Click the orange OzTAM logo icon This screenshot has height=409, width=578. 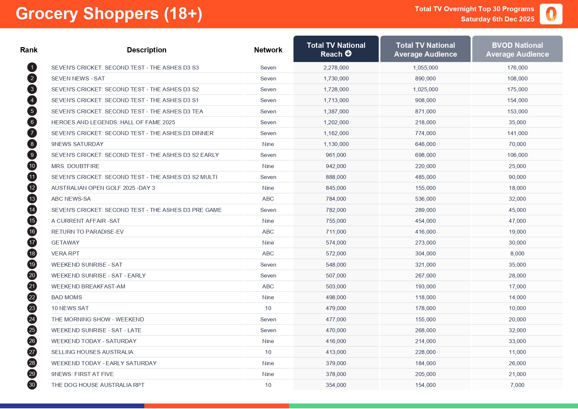coord(551,14)
